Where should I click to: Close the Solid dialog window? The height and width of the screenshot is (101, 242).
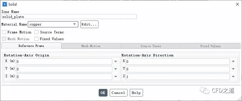tap(237, 4)
